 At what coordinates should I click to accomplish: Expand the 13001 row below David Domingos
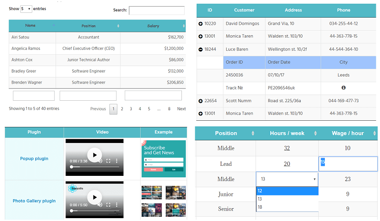point(200,37)
